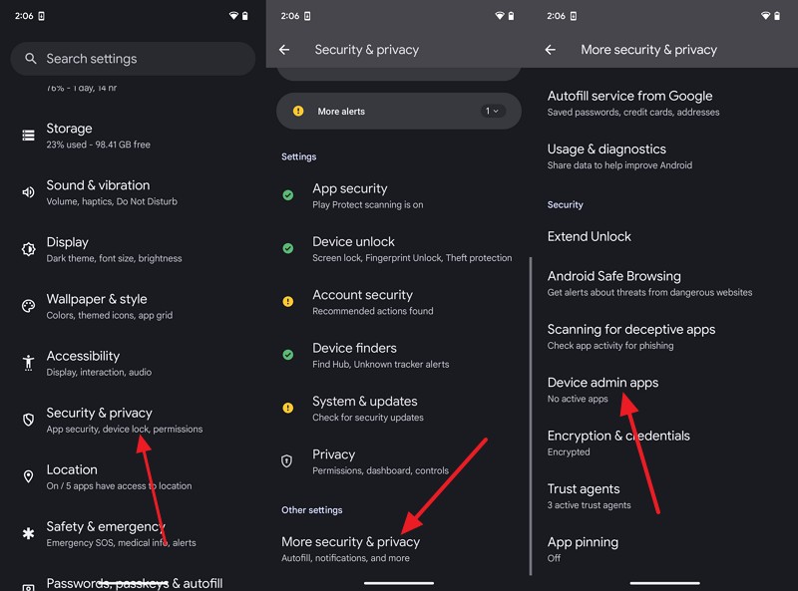The height and width of the screenshot is (591, 798).
Task: Open Android Safe Browsing
Action: click(664, 283)
